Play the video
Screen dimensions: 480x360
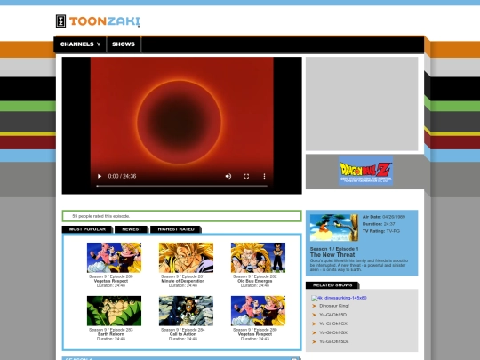[100, 176]
